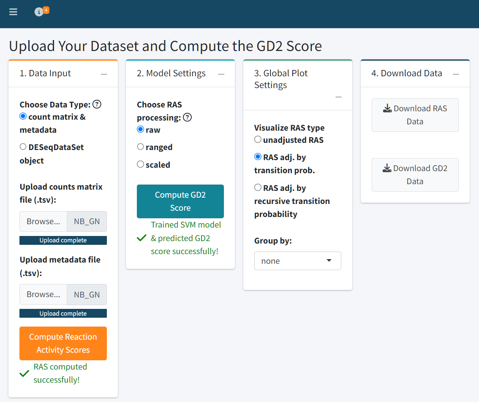Viewport: 479px width, 402px height.
Task: Download RAS Data
Action: click(x=415, y=115)
